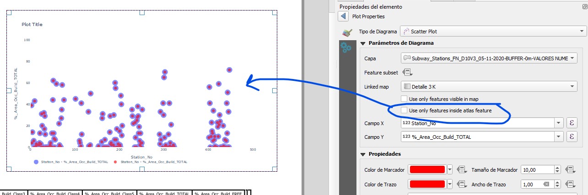
Task: Open data-defined override for Color de Marcador
Action: click(462, 169)
